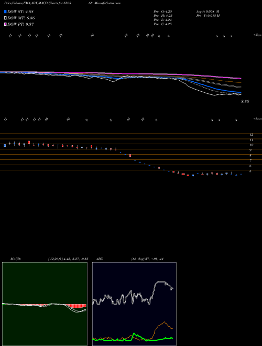The width and height of the screenshot is (262, 346).
Task: Click the thick blue EMA line end
Action: click(240, 92)
